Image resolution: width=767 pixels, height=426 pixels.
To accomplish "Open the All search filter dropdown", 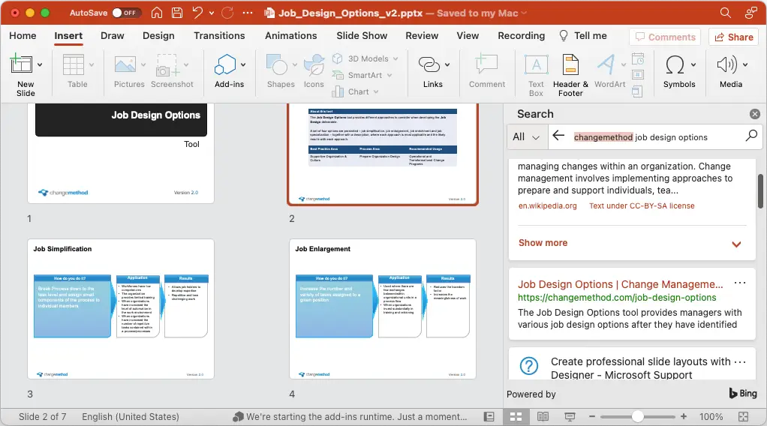I will (526, 137).
